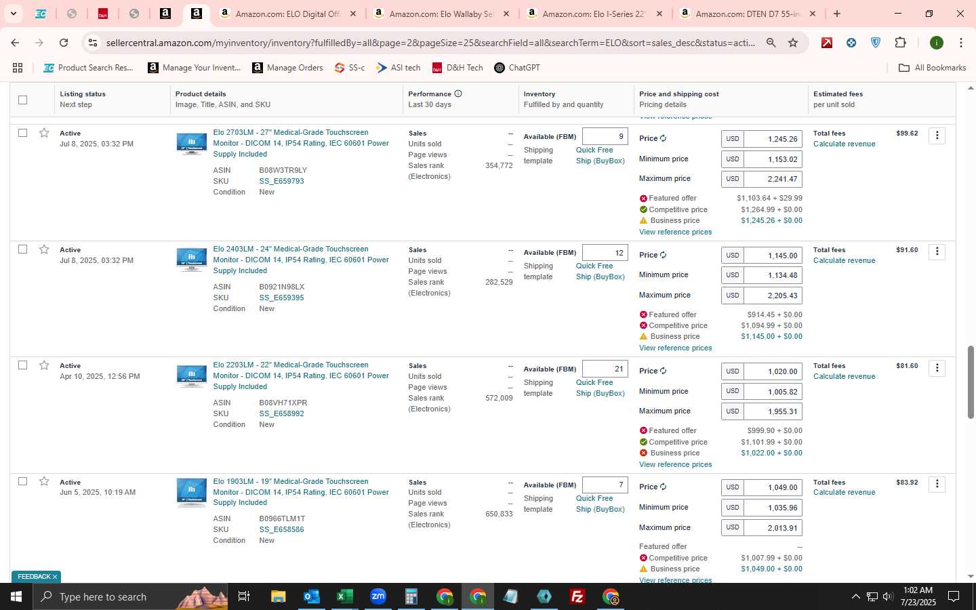This screenshot has height=610, width=976.
Task: Favorite the Elo 1903LM listing star
Action: [44, 481]
